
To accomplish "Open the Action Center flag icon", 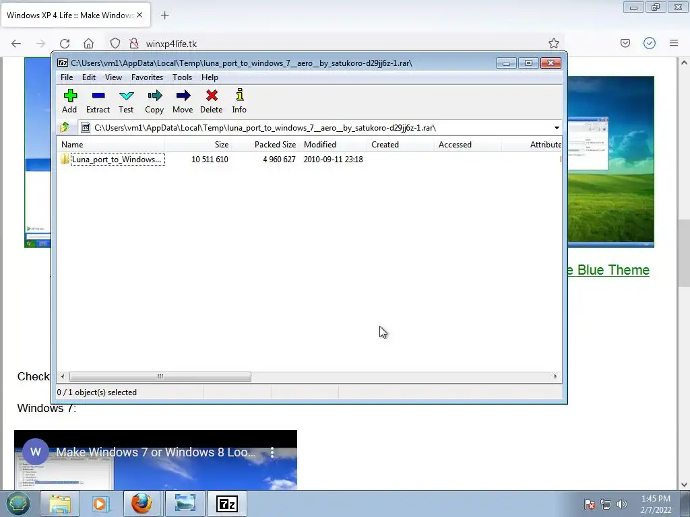I will [x=589, y=504].
